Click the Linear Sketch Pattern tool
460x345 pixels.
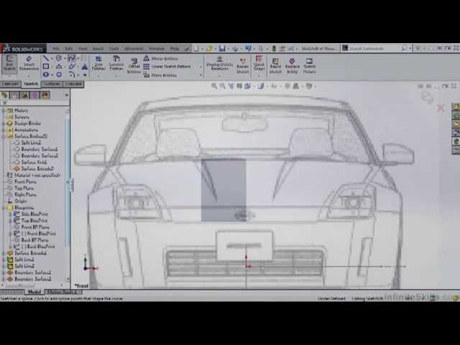point(167,67)
